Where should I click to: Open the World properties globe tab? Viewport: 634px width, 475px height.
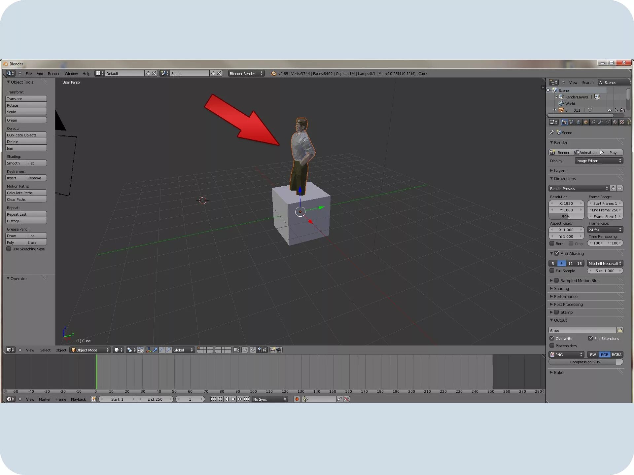coord(579,122)
